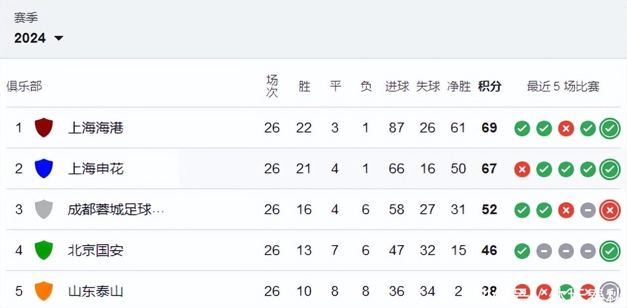
Task: Click the 上海申花 blue shield crest
Action: pos(44,168)
